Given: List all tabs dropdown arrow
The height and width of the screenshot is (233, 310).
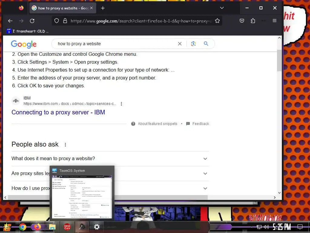Looking at the screenshot, I should tap(222, 8).
